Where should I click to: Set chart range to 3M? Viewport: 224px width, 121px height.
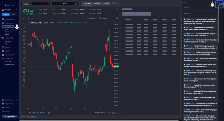(x=41, y=113)
